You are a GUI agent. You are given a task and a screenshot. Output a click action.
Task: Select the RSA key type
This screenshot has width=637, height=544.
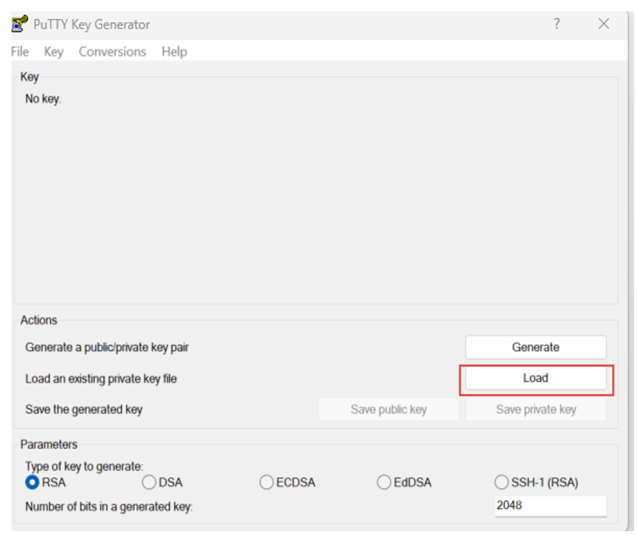[x=33, y=483]
